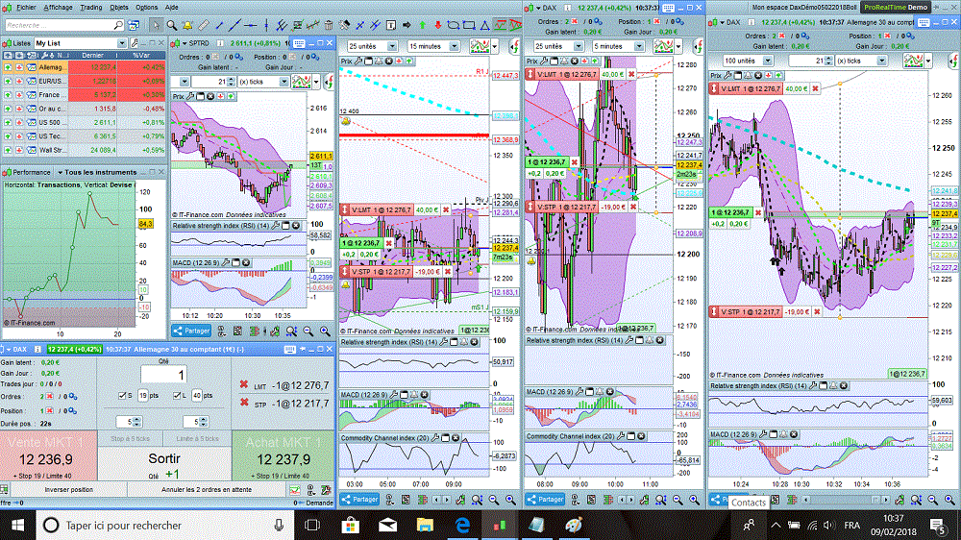This screenshot has height=540, width=961.
Task: Click the Sortir exit position button
Action: (164, 464)
